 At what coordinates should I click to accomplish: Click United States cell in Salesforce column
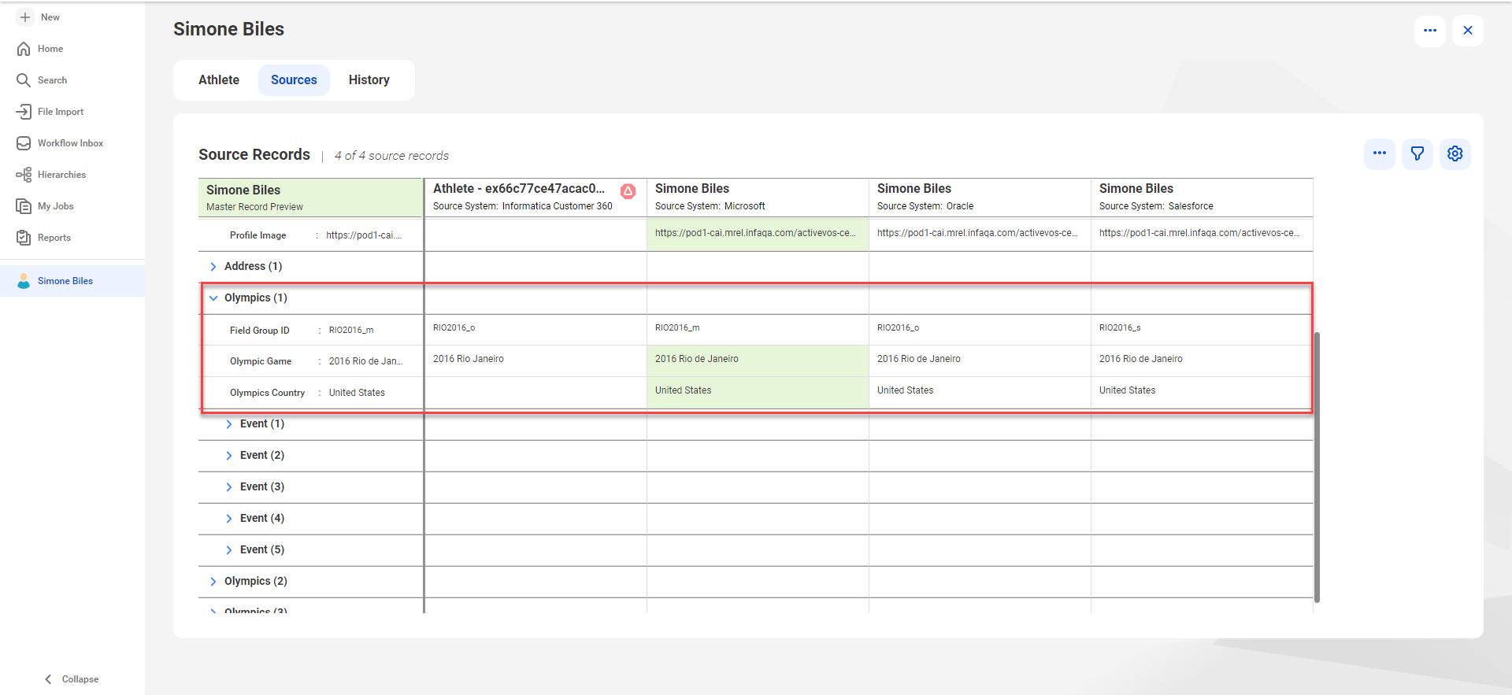pyautogui.click(x=1202, y=390)
